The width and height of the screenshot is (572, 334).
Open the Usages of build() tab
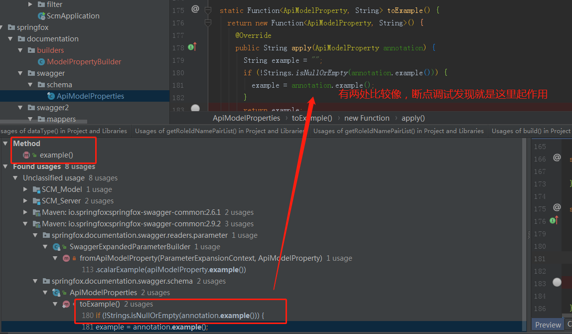click(530, 131)
